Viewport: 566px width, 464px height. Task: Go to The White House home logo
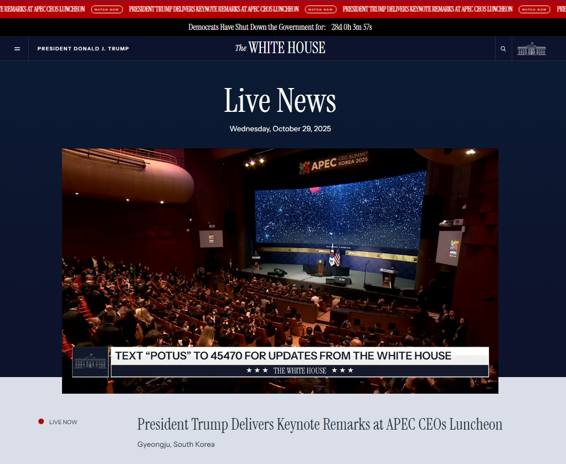coord(280,48)
